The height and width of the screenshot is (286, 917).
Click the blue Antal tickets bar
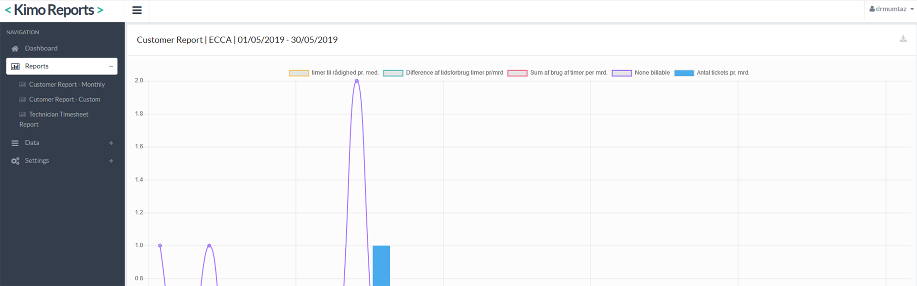point(381,266)
